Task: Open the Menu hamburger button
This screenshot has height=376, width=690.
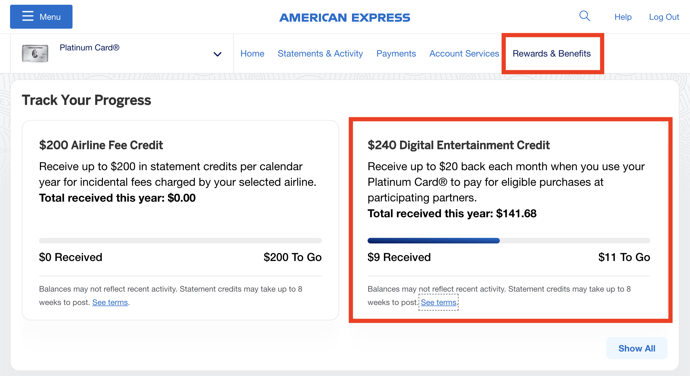Action: pyautogui.click(x=41, y=17)
